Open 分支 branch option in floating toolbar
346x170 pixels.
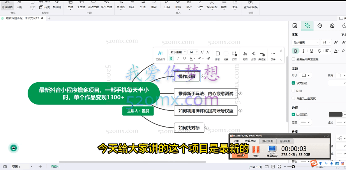coord(253,56)
